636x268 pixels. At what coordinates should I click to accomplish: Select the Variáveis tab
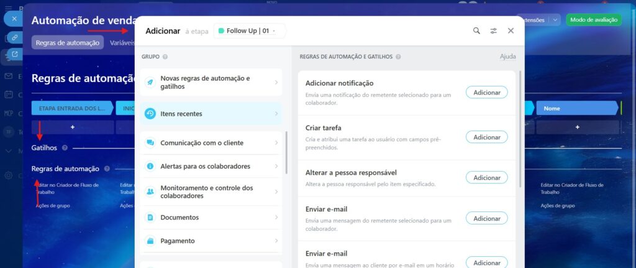[x=122, y=43]
